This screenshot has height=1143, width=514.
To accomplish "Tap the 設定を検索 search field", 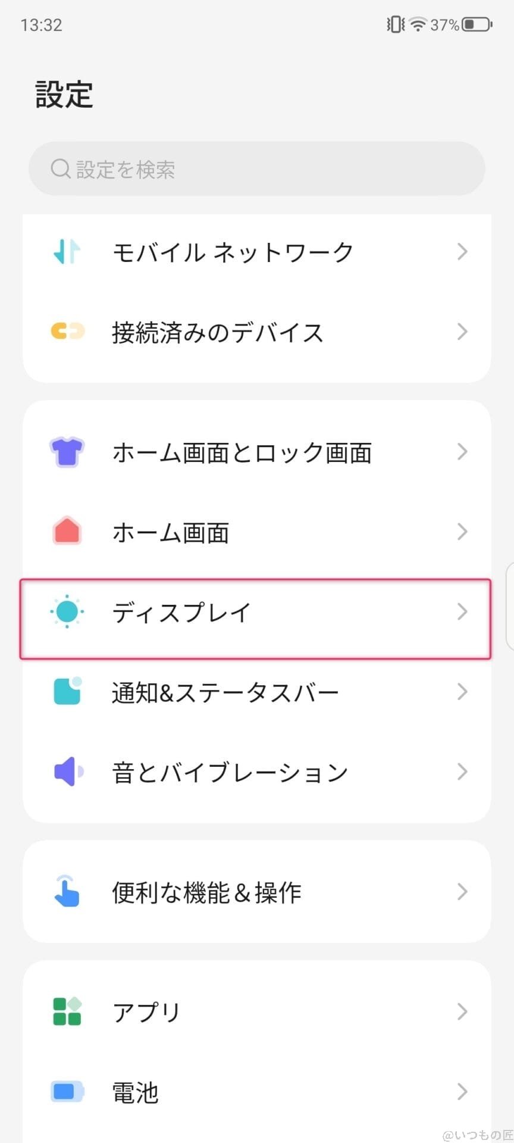I will click(x=257, y=169).
